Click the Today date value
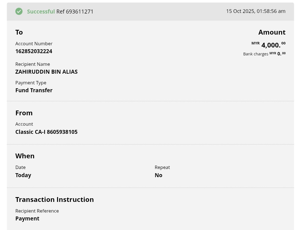The height and width of the screenshot is (230, 304). point(23,175)
